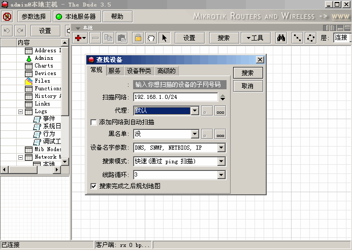This screenshot has width=352, height=250.
Task: Click the undo arrow icon
Action: [7, 31]
